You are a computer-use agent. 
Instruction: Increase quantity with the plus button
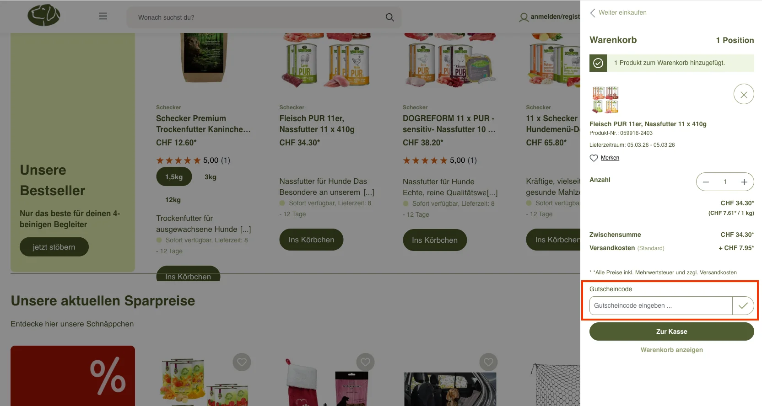tap(744, 182)
